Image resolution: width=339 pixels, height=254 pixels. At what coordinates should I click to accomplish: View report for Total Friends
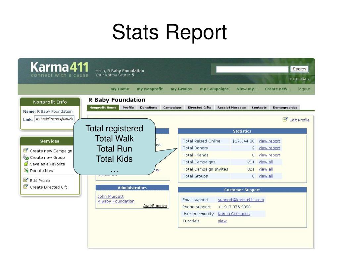pos(269,155)
